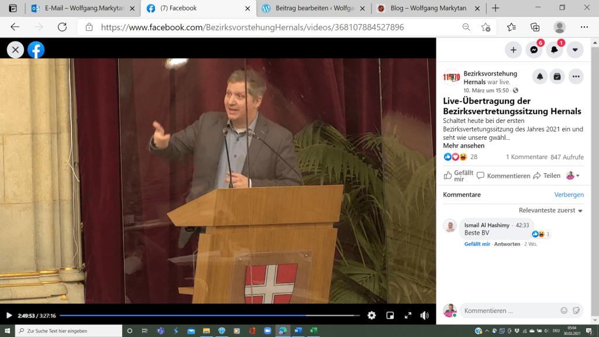Open the post's three-dot options menu

576,77
